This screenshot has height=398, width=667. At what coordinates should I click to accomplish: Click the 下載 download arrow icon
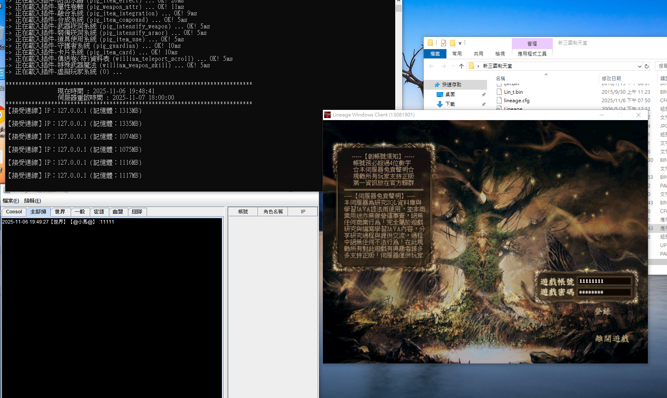coord(440,104)
